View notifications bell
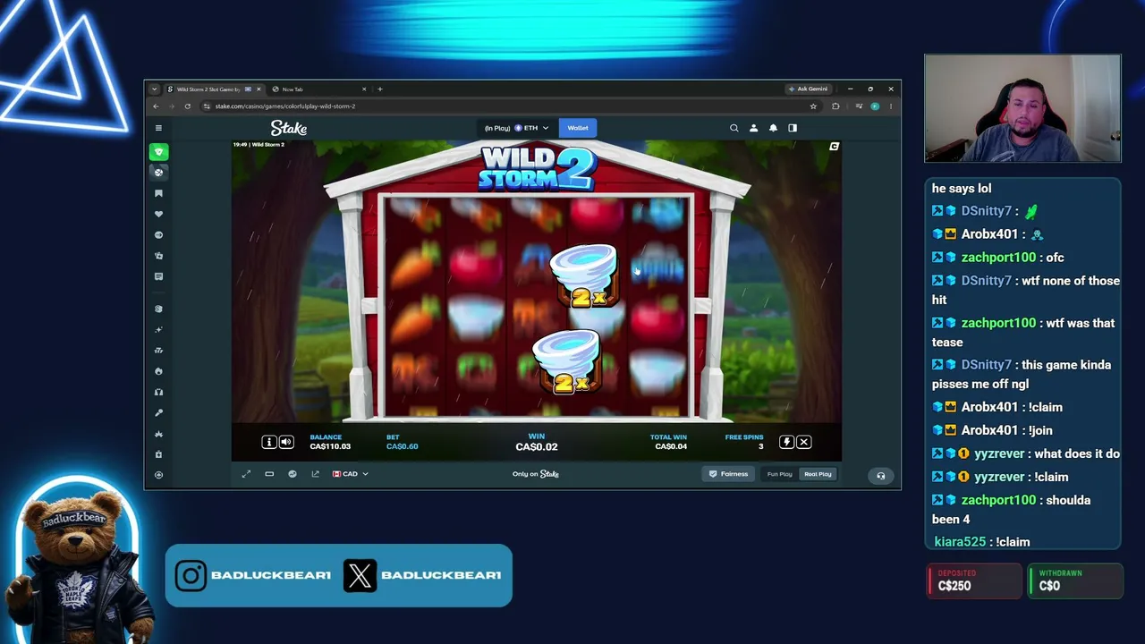 tap(773, 128)
